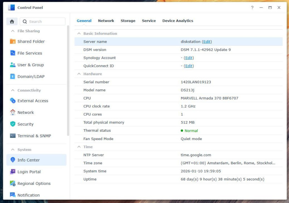Collapse the File Sharing section
The width and height of the screenshot is (289, 203).
point(13,31)
